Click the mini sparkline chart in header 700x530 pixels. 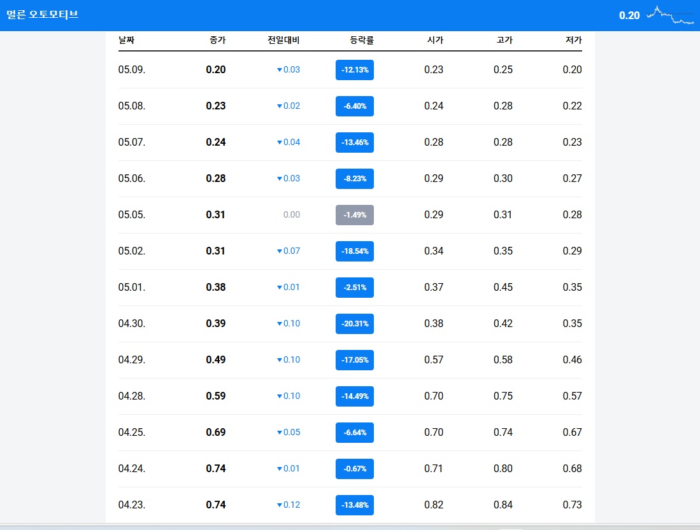[670, 15]
